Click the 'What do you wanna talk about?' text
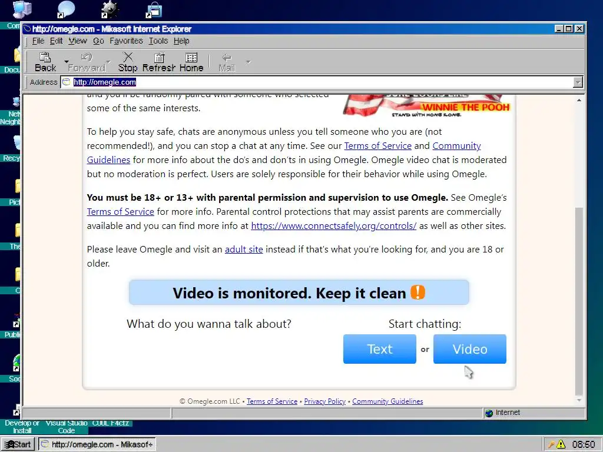The image size is (603, 452). [209, 324]
